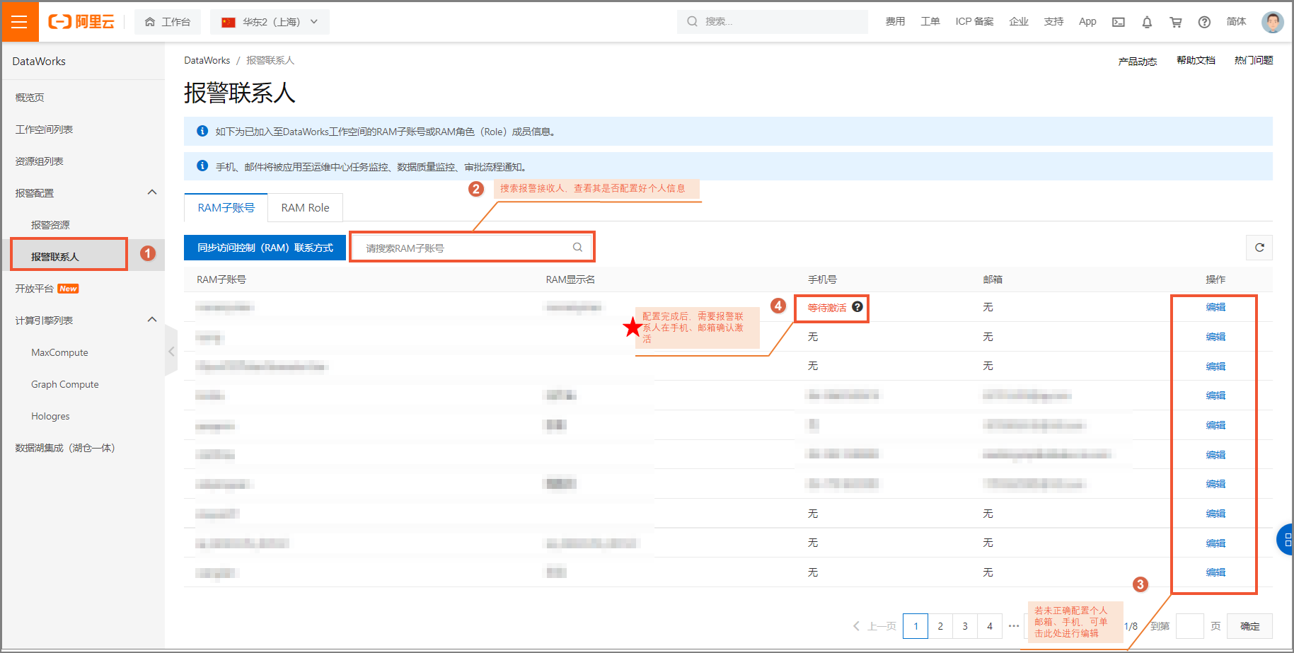This screenshot has width=1294, height=653.
Task: Switch to the RAM Role tab
Action: coord(305,207)
